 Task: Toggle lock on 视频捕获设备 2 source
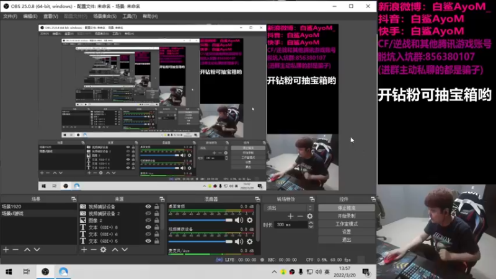coord(157,213)
